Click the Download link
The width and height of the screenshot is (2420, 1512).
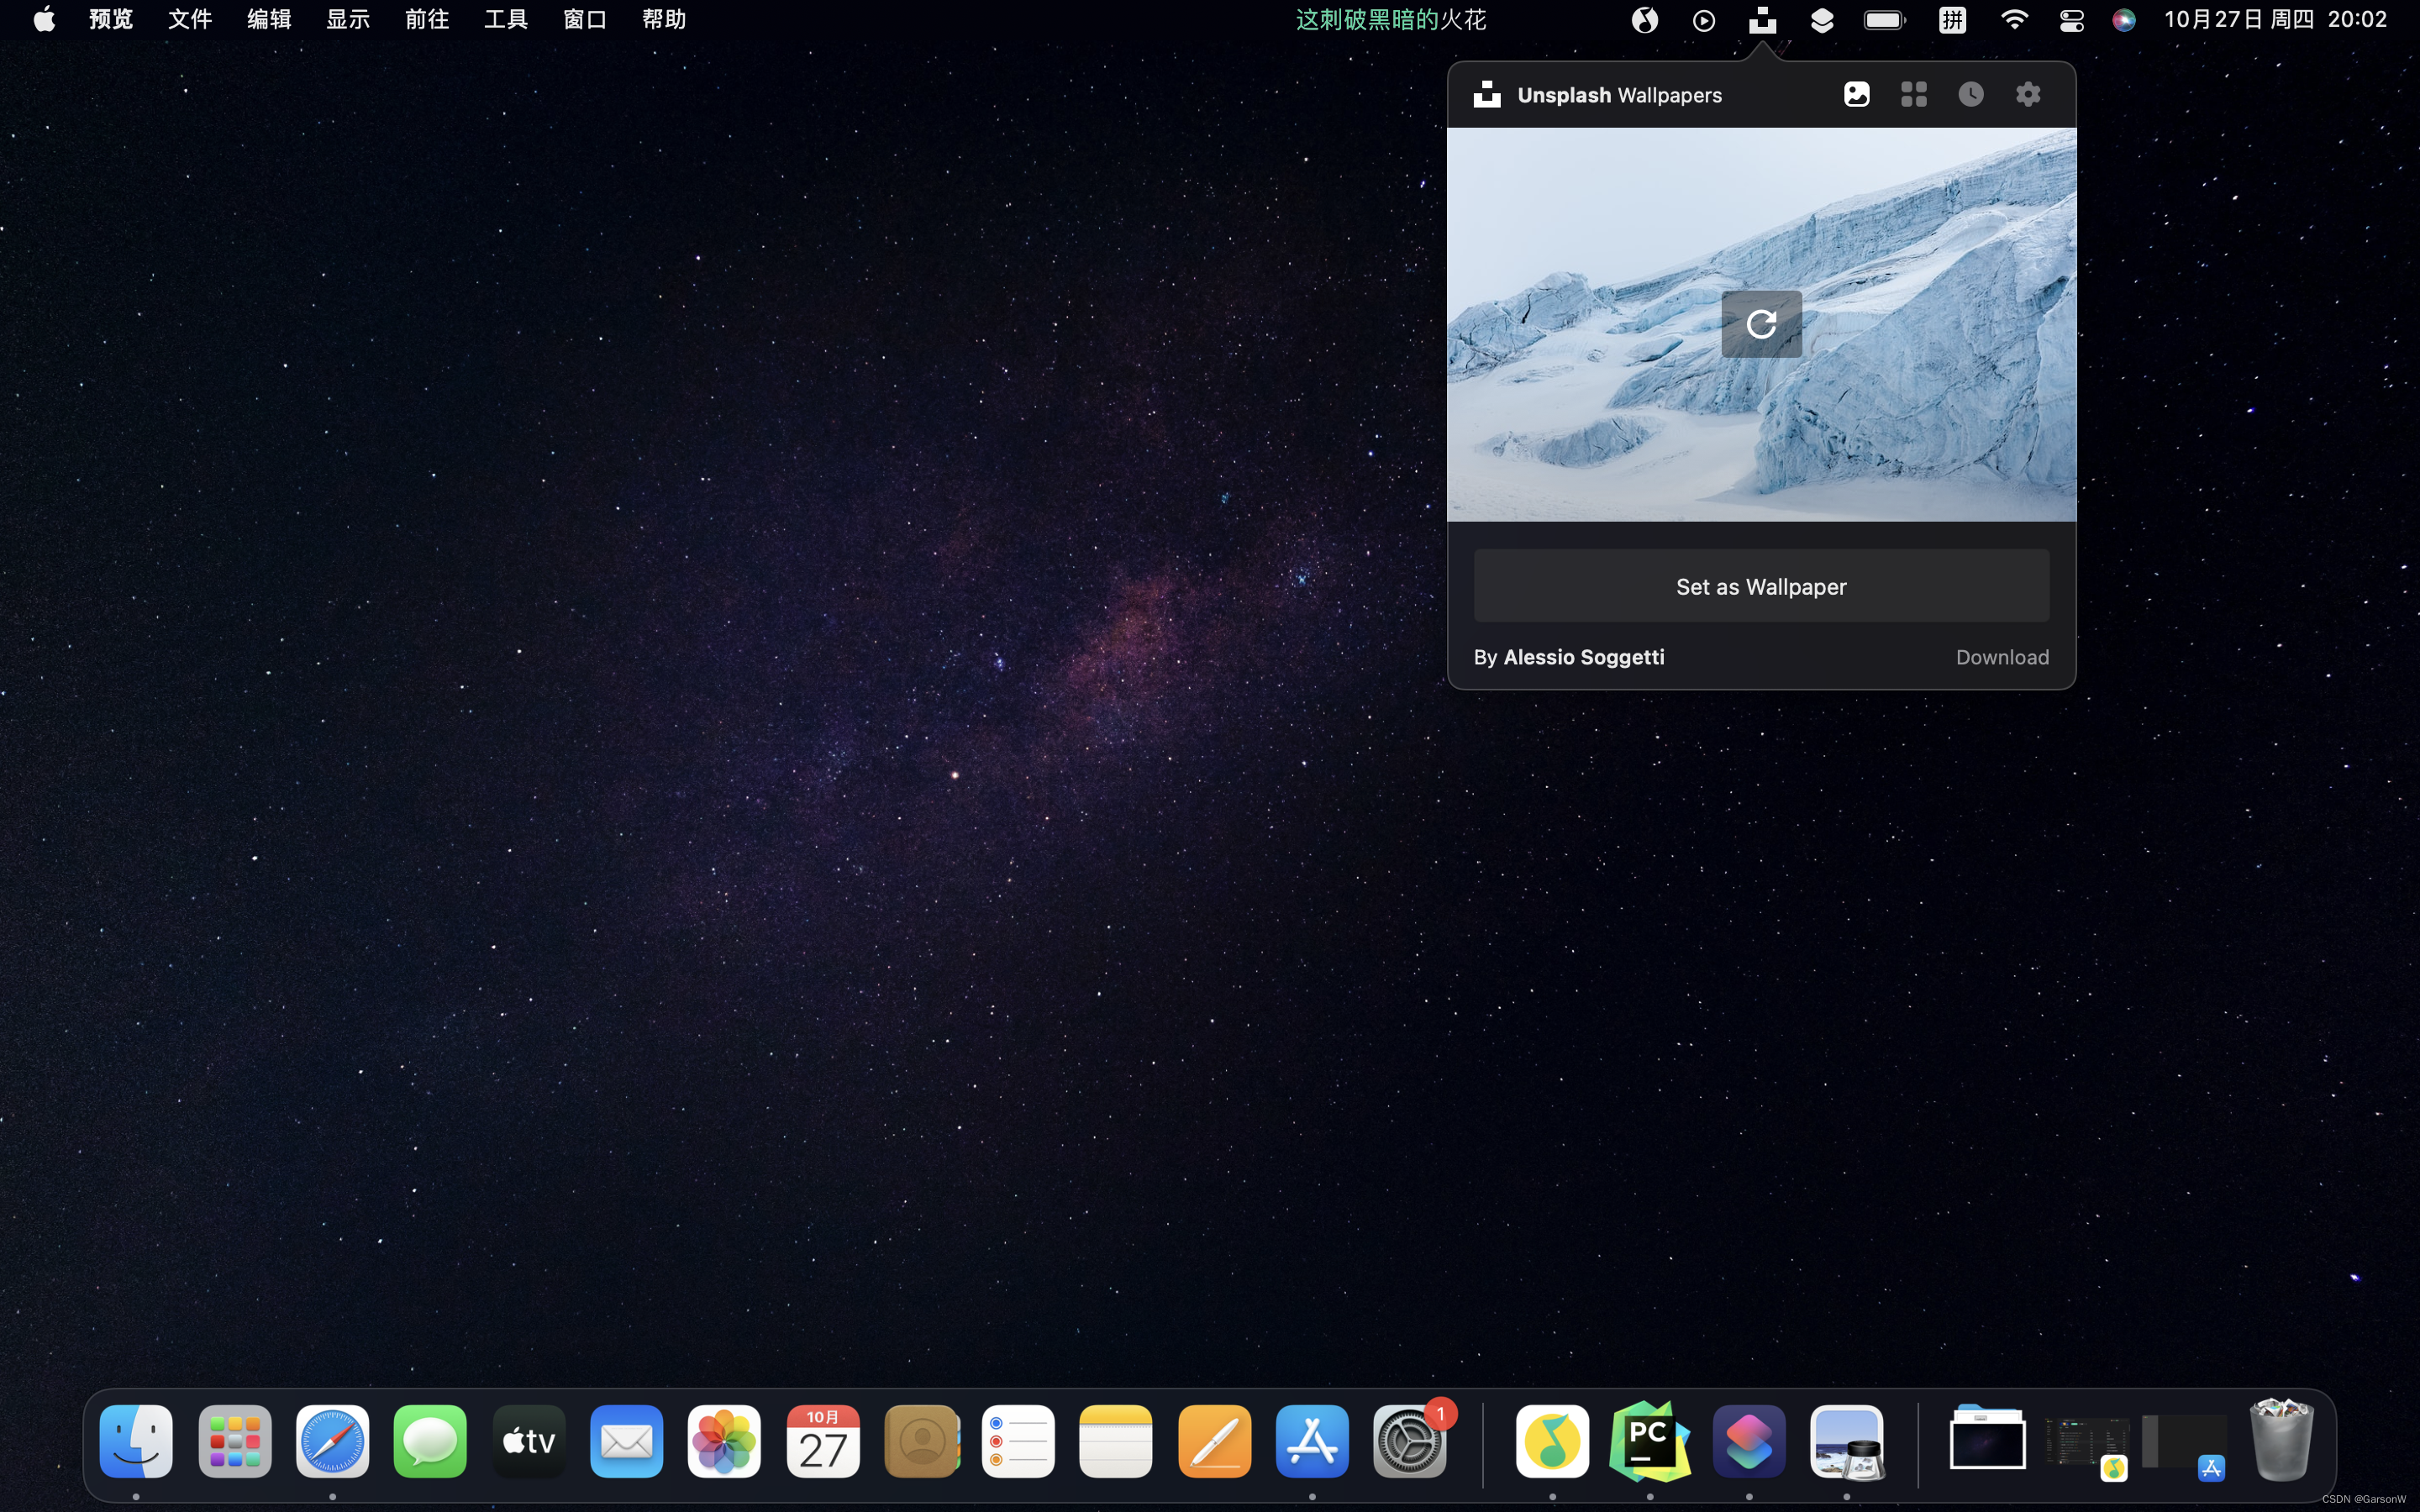[x=2002, y=657]
